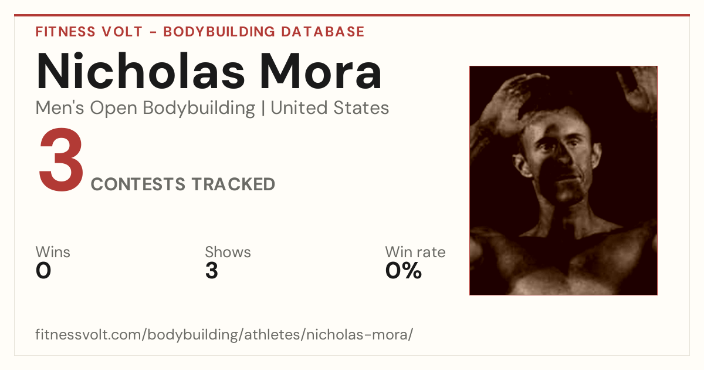Click the 0% win rate value
The height and width of the screenshot is (370, 704).
click(404, 271)
